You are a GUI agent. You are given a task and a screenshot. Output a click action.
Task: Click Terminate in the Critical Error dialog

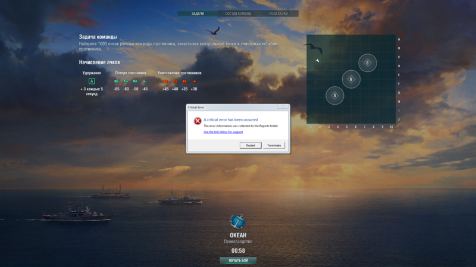(x=274, y=145)
